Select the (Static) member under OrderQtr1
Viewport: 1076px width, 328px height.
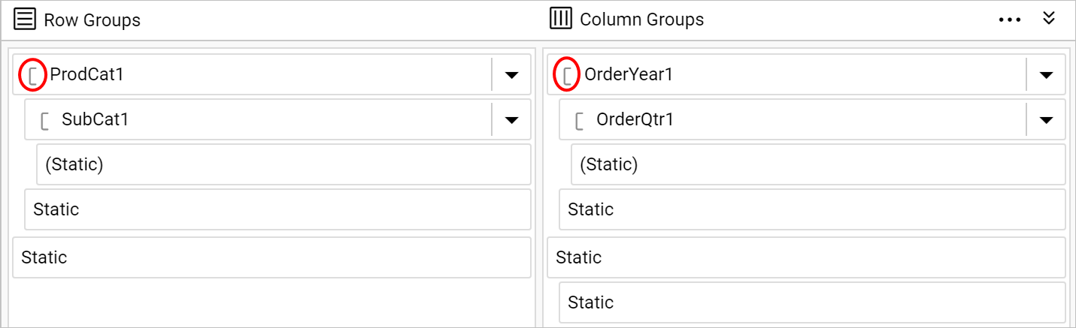click(x=819, y=164)
